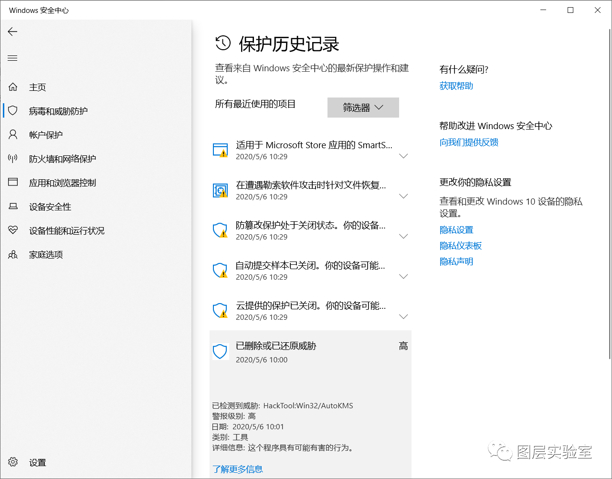Click the 在遭遇勒索软件攻击时针对文件恢复... title

[x=311, y=185]
